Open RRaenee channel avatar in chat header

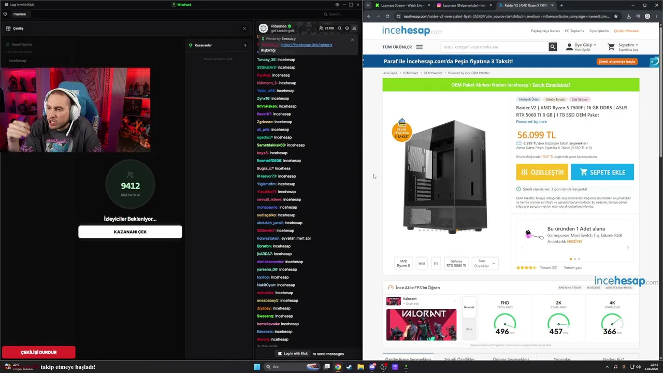[x=263, y=28]
